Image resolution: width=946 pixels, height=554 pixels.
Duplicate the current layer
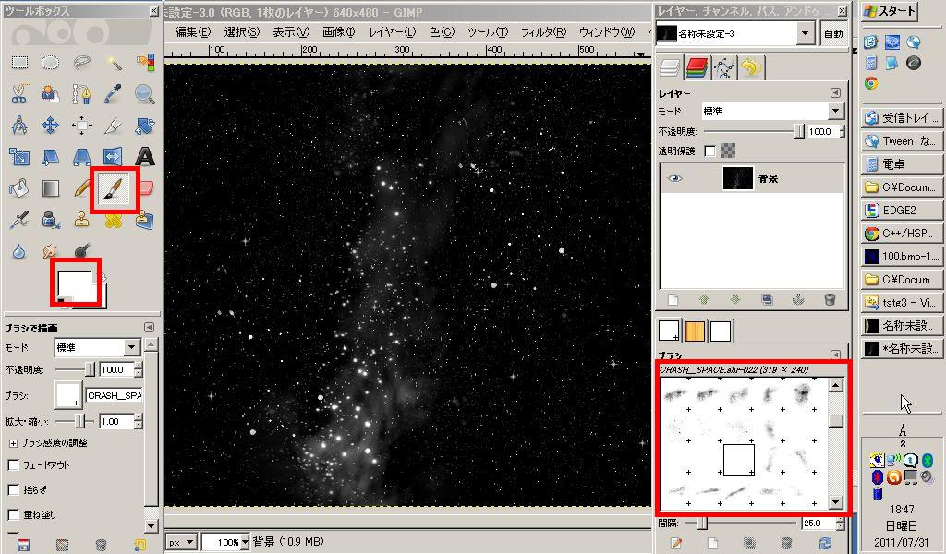767,299
